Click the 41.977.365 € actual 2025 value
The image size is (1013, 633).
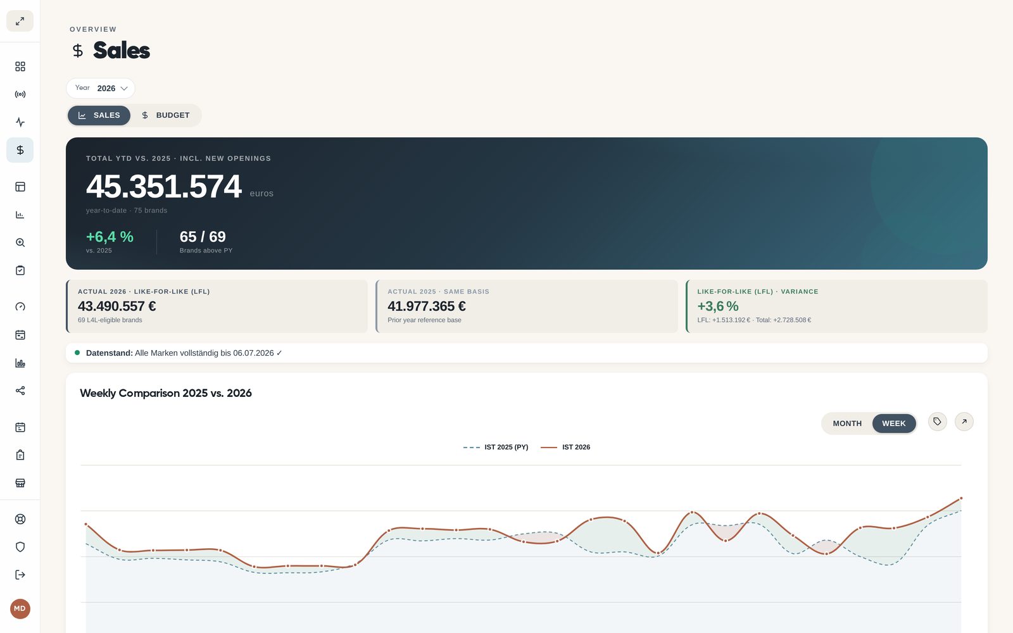point(427,306)
